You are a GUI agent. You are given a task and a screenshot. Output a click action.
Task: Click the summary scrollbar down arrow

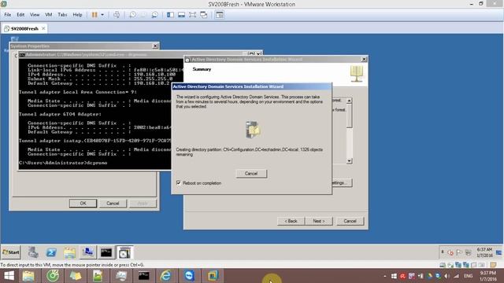(349, 160)
